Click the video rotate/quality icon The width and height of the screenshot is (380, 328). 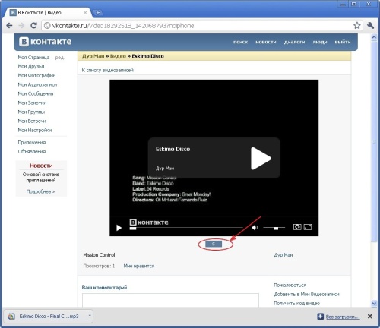(297, 227)
